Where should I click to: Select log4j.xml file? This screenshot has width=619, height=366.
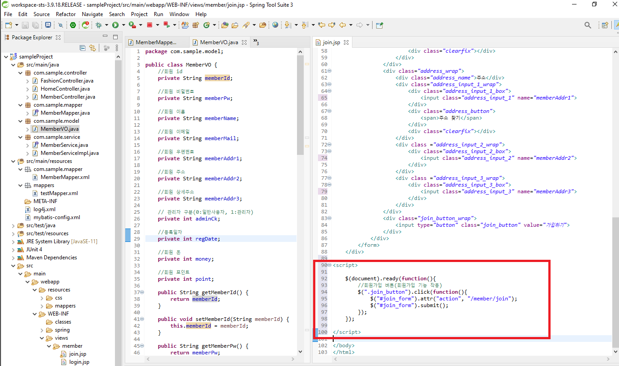point(44,209)
